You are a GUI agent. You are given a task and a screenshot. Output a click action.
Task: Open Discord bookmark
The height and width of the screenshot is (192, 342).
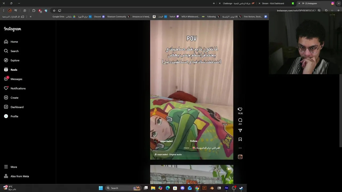[99, 17]
